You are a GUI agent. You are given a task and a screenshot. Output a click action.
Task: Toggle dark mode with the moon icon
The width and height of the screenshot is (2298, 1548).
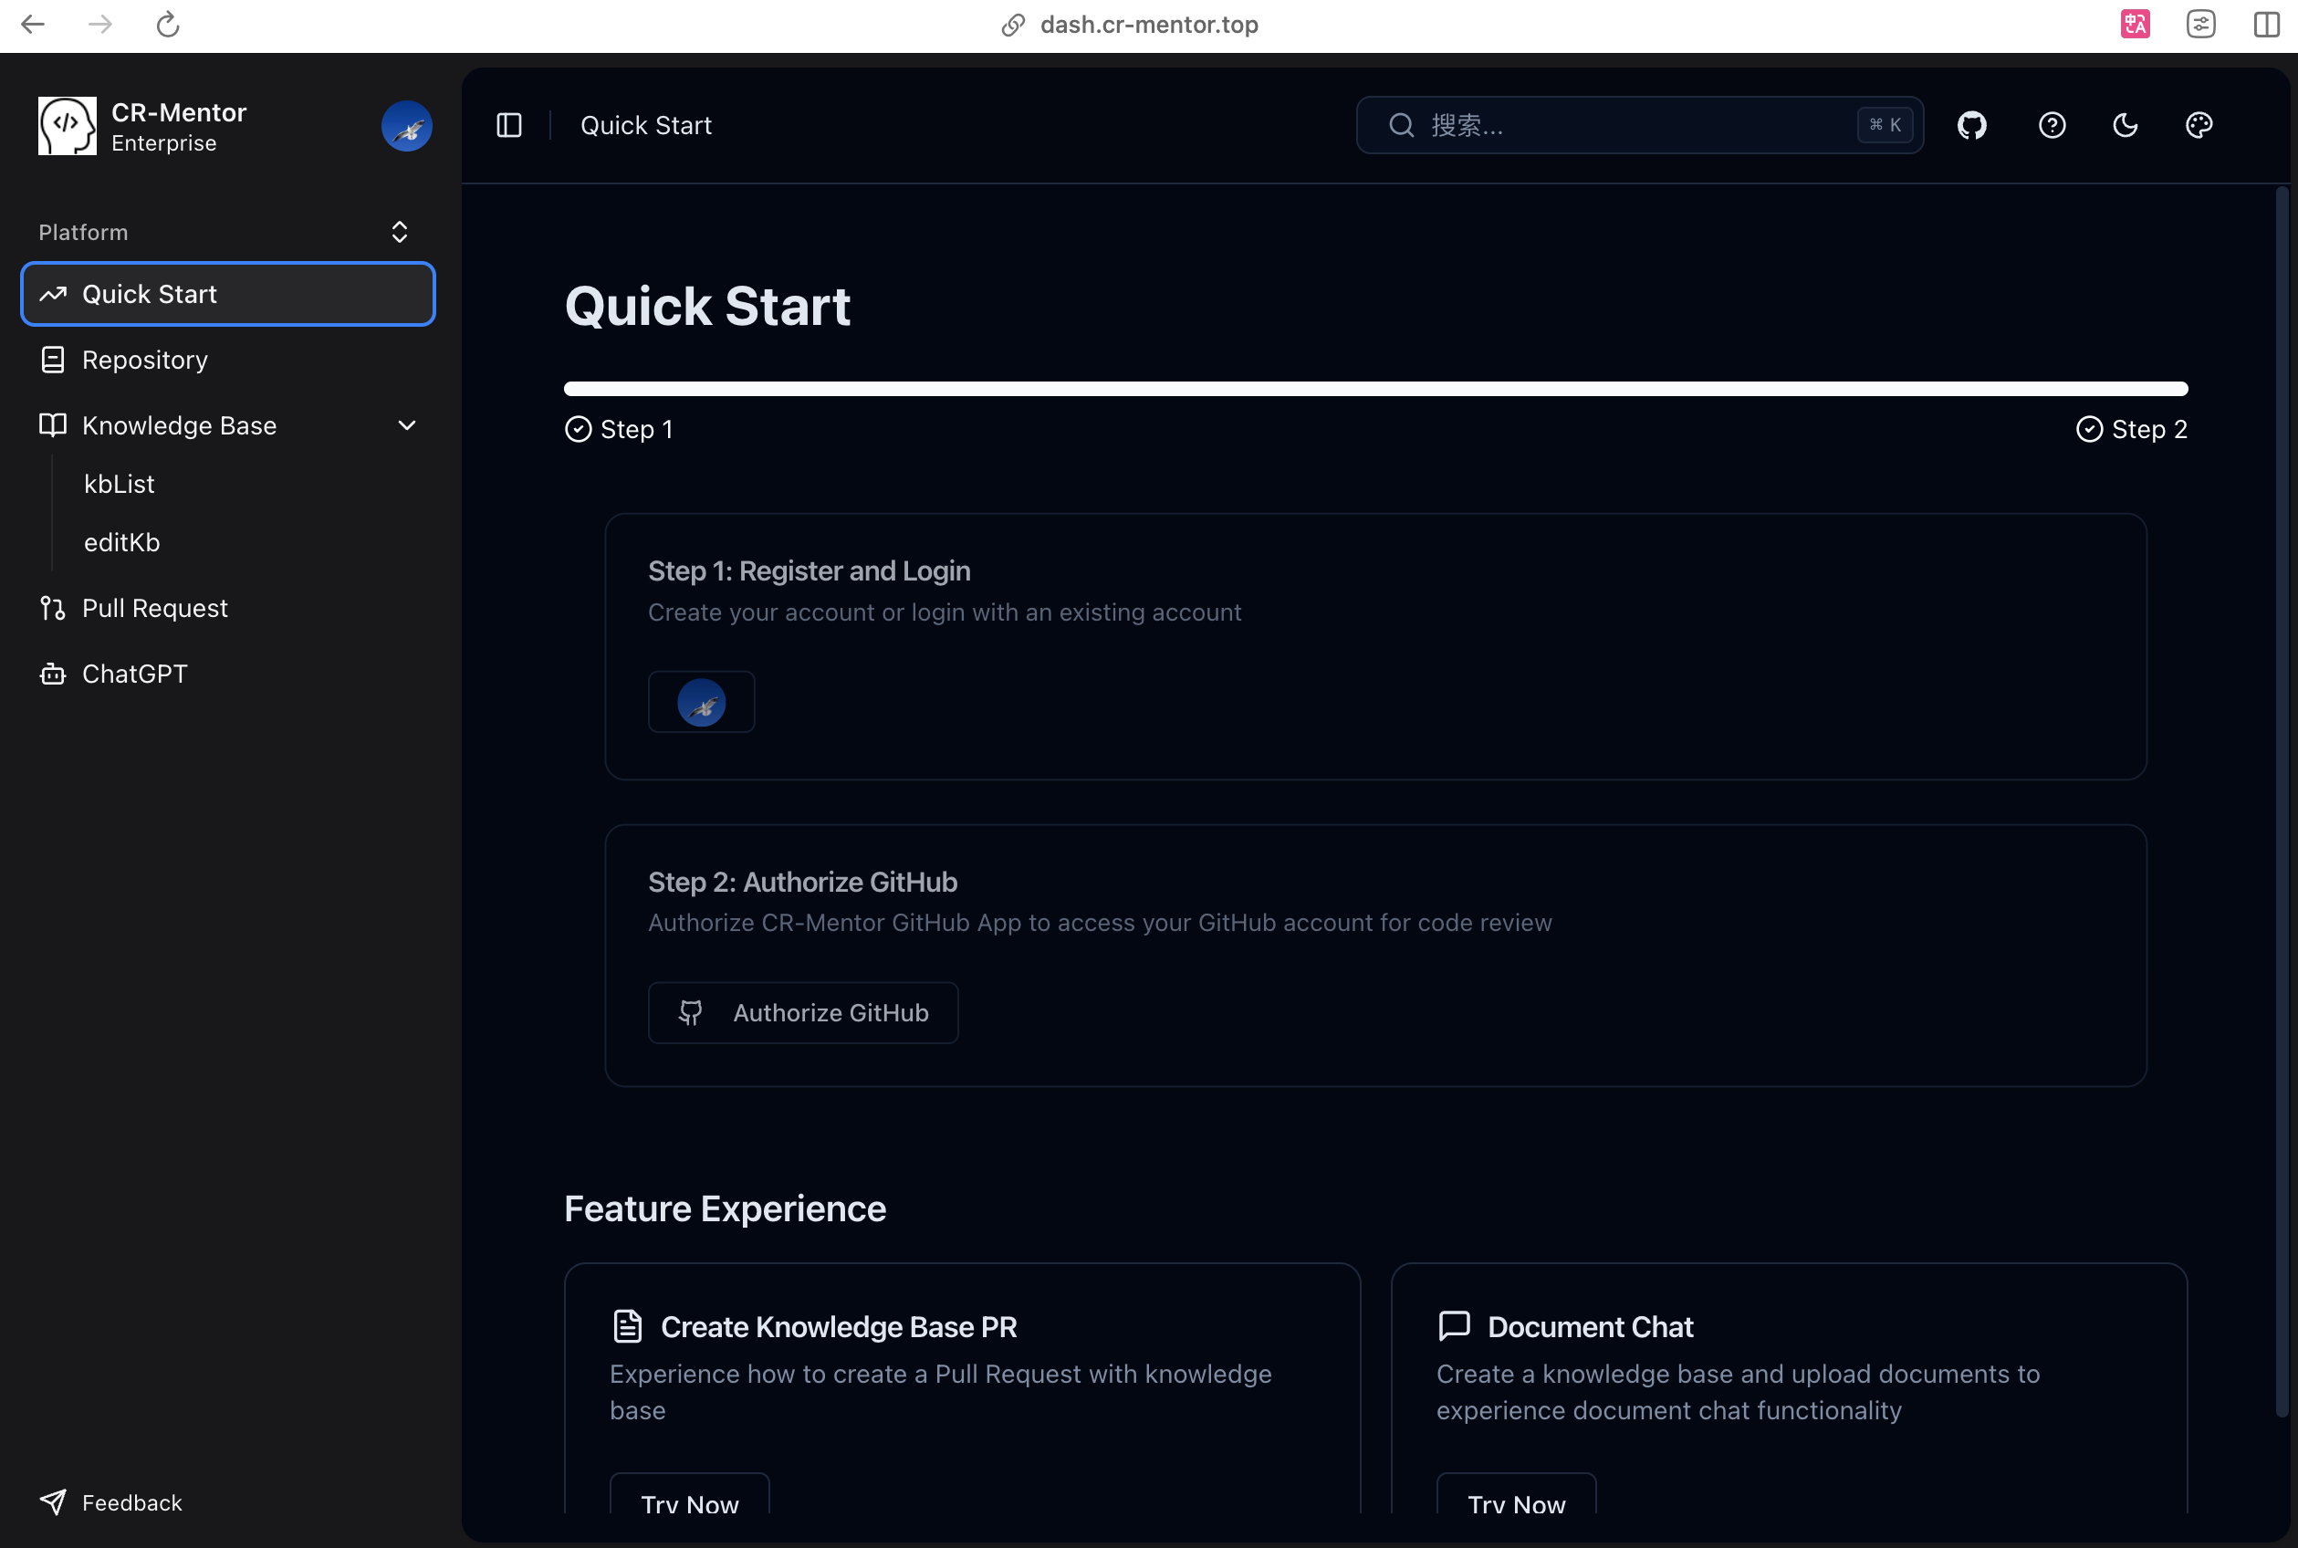click(2126, 124)
